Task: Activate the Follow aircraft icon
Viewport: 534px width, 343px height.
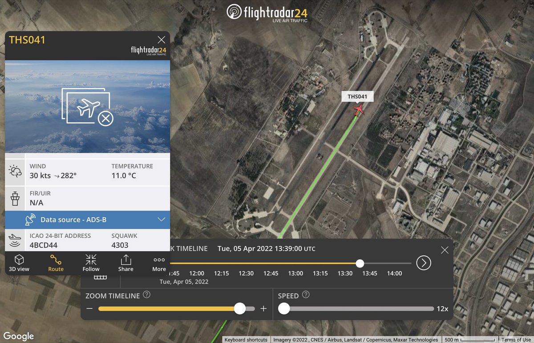Action: [91, 260]
